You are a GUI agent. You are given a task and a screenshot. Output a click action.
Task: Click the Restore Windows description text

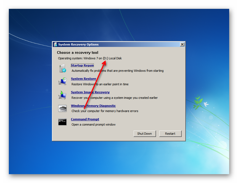(101, 84)
